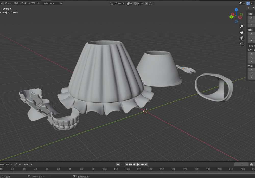Click the dimensions X field

click(x=251, y=70)
